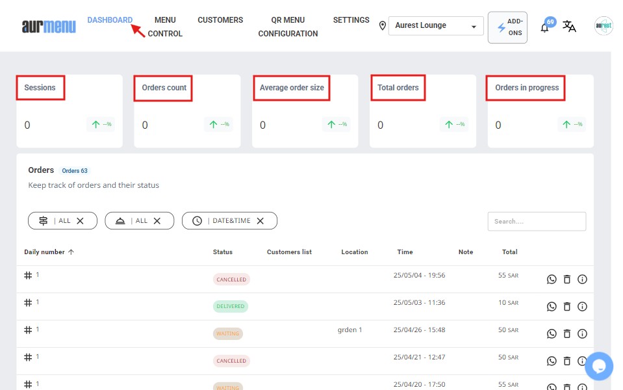Clear the DATE&TIME filter

point(261,221)
